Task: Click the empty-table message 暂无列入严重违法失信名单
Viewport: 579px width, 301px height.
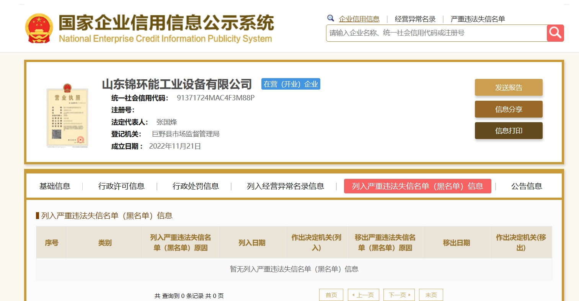Action: (294, 269)
